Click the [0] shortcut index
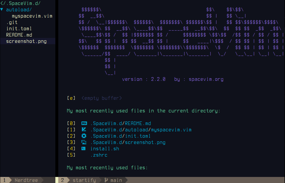285x183 pixels. pyautogui.click(x=71, y=123)
